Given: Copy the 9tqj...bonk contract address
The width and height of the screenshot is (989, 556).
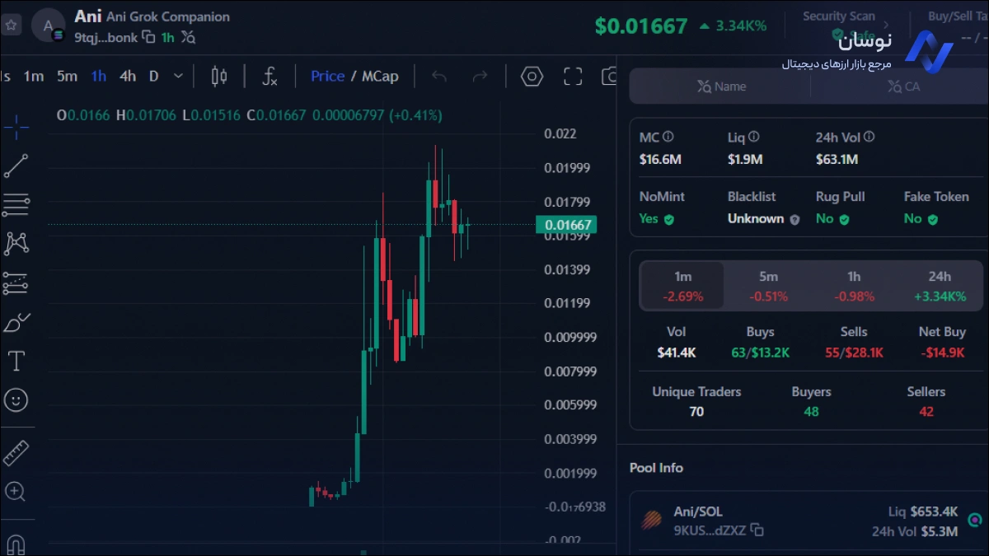Looking at the screenshot, I should (x=148, y=37).
